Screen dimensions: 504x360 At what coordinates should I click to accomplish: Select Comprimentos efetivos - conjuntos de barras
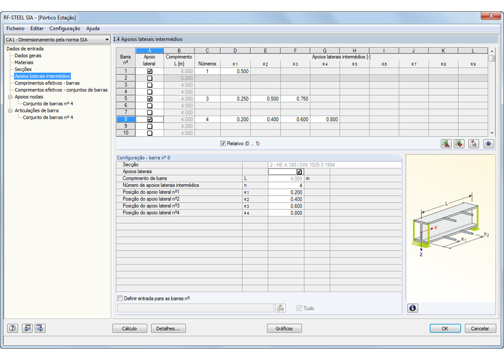click(x=61, y=90)
